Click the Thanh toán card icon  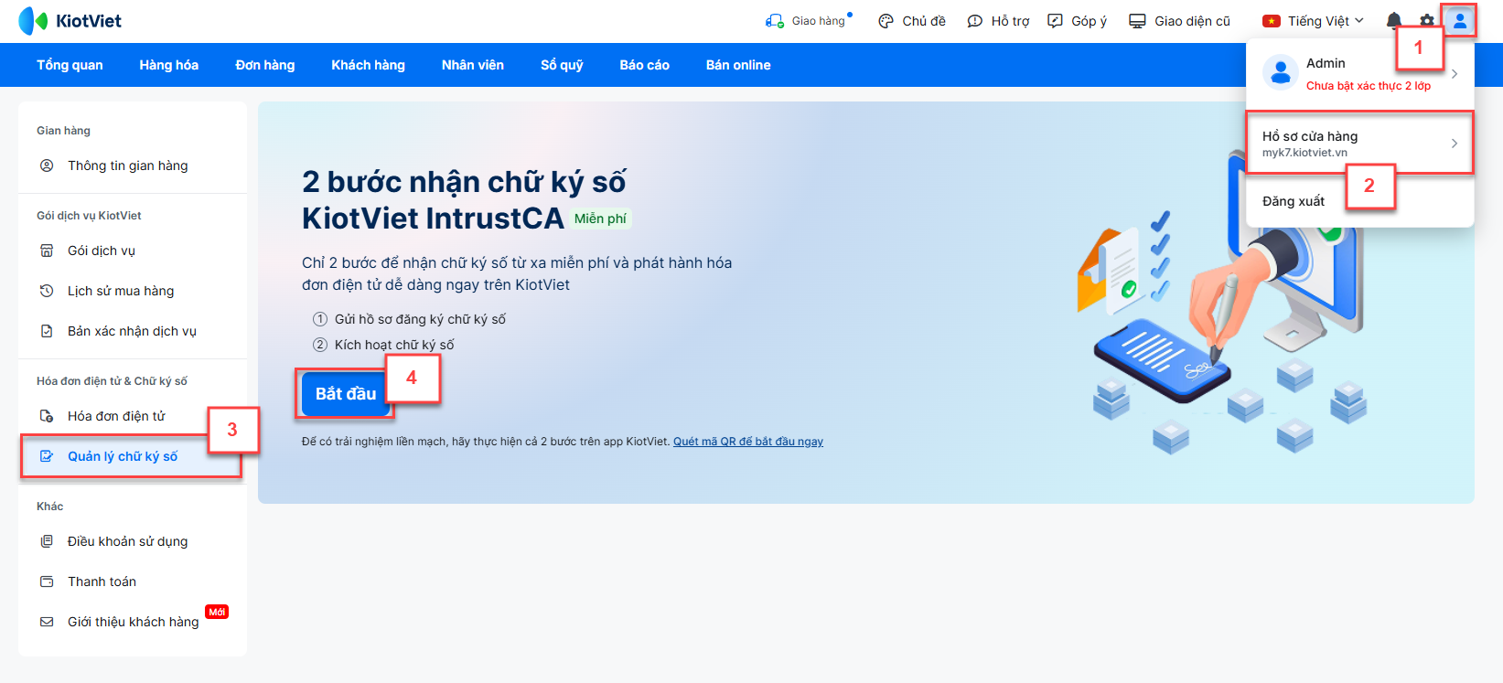(x=47, y=582)
